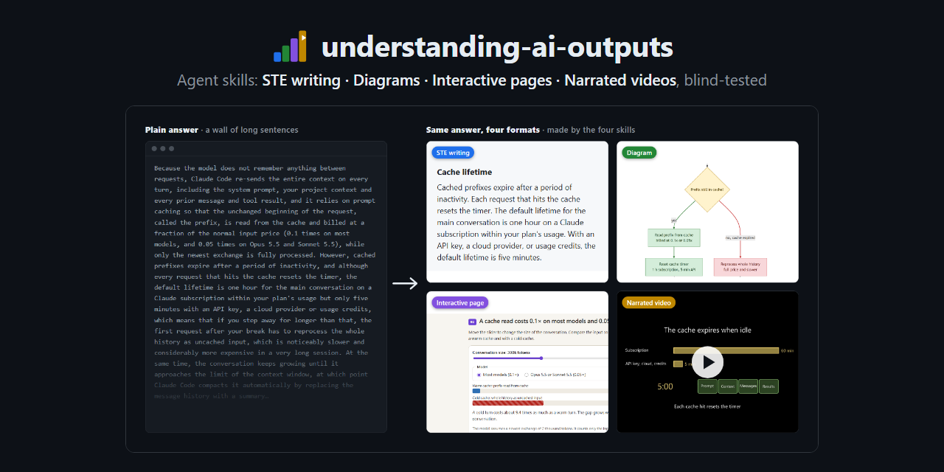The height and width of the screenshot is (472, 944).
Task: Click the purple "B2" badge icon
Action: click(472, 322)
